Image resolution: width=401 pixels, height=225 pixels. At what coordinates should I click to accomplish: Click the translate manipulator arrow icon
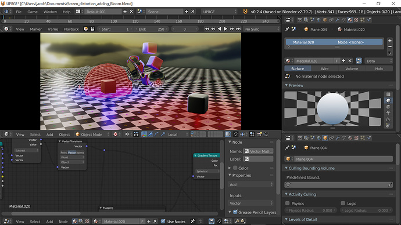(x=151, y=134)
